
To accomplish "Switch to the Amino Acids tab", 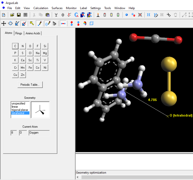I will (x=33, y=33).
